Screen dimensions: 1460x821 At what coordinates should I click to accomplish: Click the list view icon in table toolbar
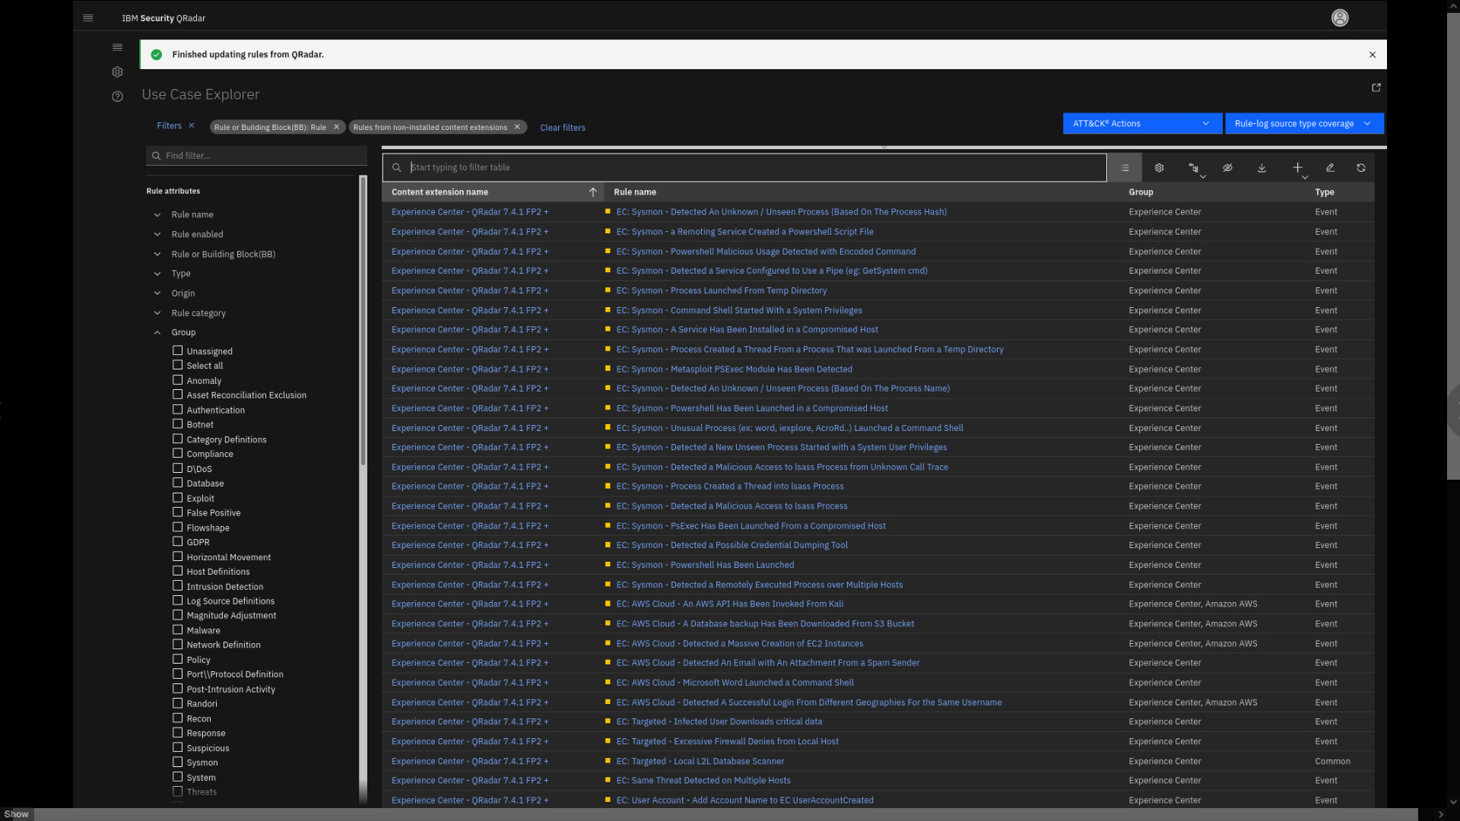[x=1125, y=168]
